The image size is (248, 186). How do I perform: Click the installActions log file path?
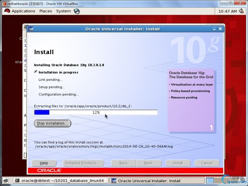pyautogui.click(x=104, y=146)
